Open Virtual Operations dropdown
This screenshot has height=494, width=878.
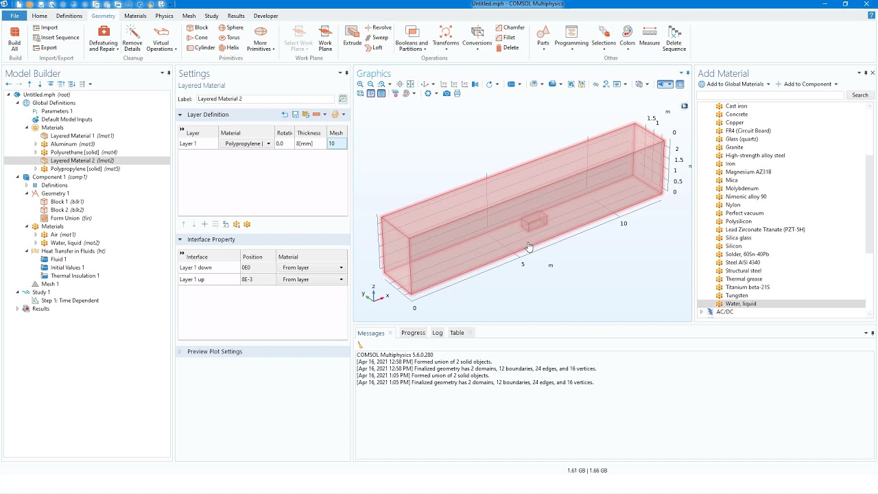coord(161,38)
